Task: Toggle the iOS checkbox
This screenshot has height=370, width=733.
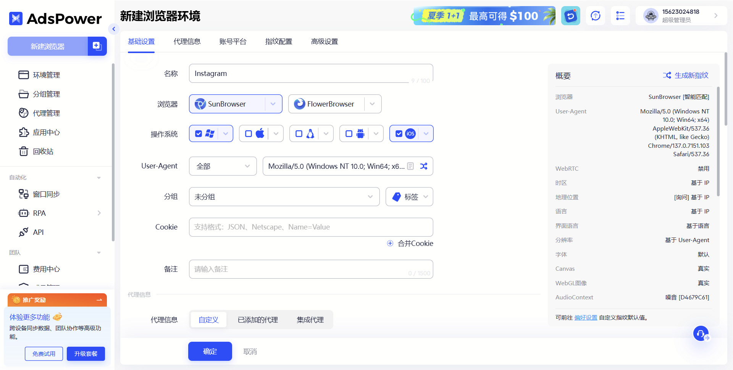Action: pos(399,134)
